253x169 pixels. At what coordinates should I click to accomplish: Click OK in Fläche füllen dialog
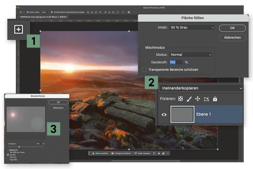pos(232,28)
